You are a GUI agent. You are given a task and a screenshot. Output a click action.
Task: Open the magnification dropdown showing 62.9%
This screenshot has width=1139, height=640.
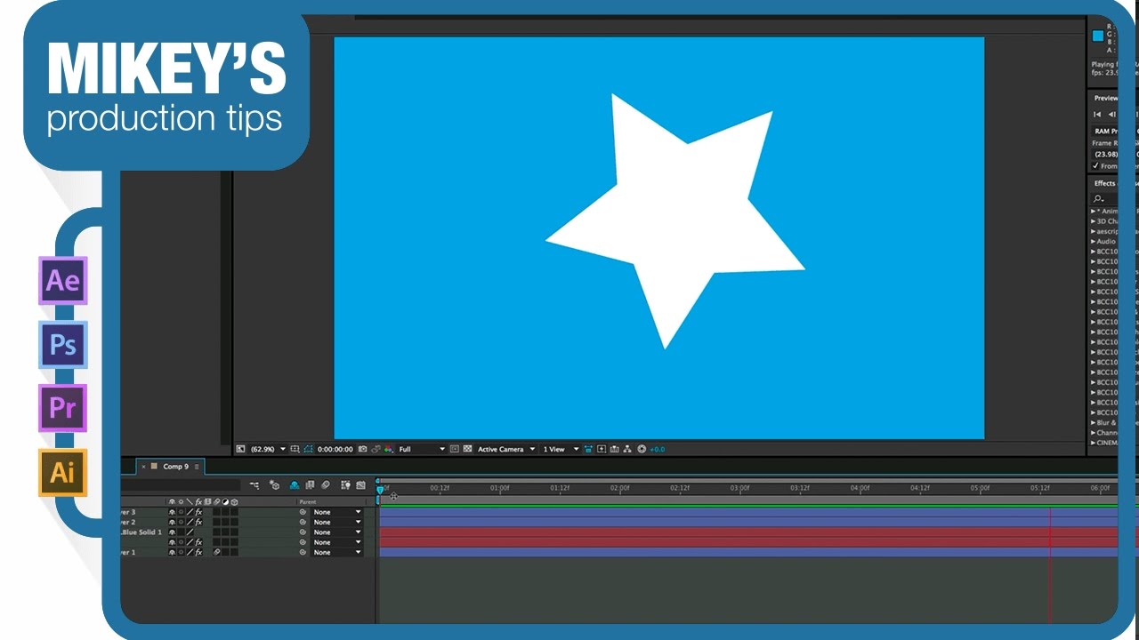268,449
